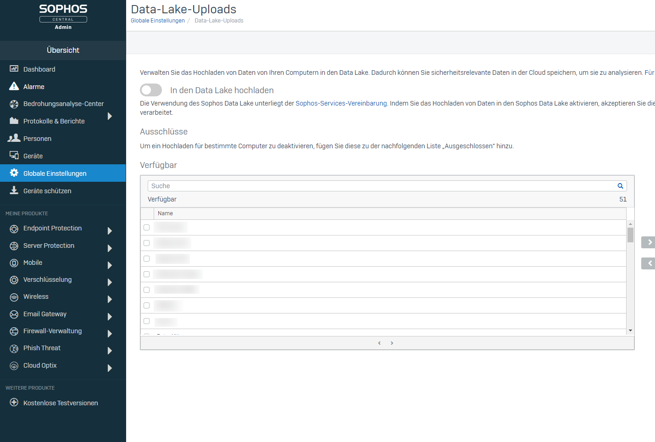Viewport: 655px width, 442px height.
Task: Open Alarme via warning triangle icon
Action: (x=14, y=86)
